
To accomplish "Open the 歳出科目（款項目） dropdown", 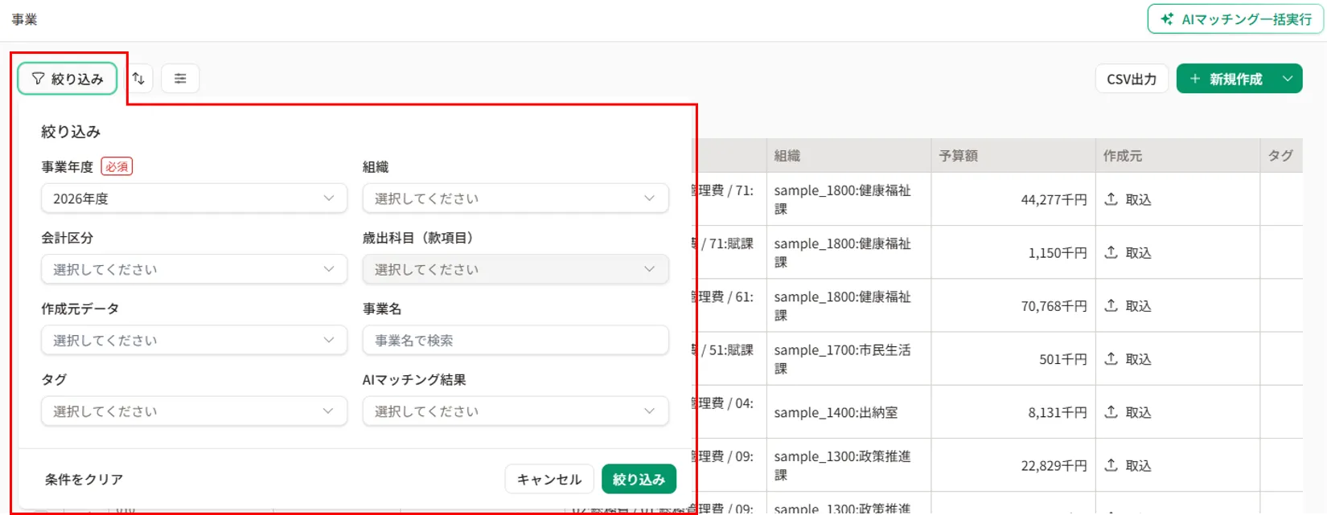I will 516,269.
